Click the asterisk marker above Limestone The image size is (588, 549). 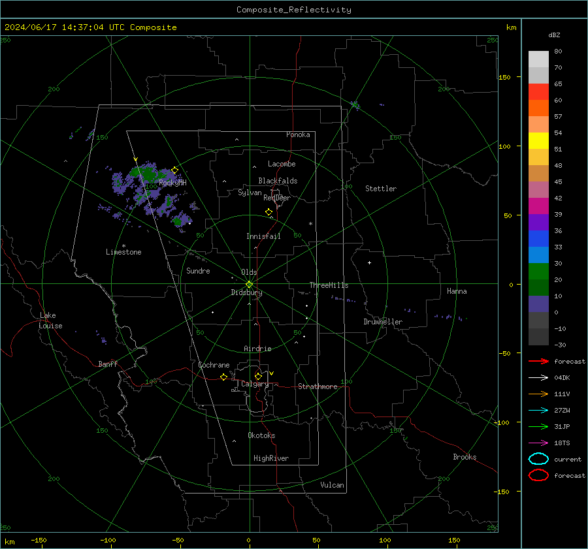tap(123, 246)
